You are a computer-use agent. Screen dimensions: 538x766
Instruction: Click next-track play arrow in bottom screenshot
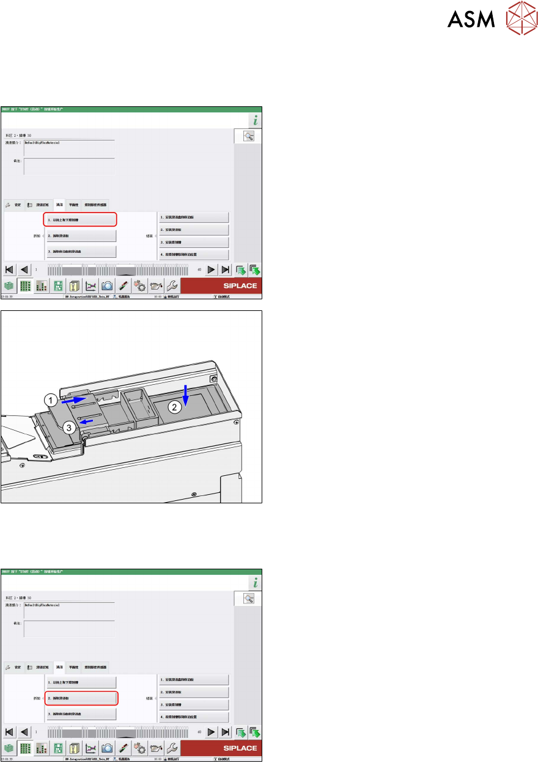tap(210, 732)
